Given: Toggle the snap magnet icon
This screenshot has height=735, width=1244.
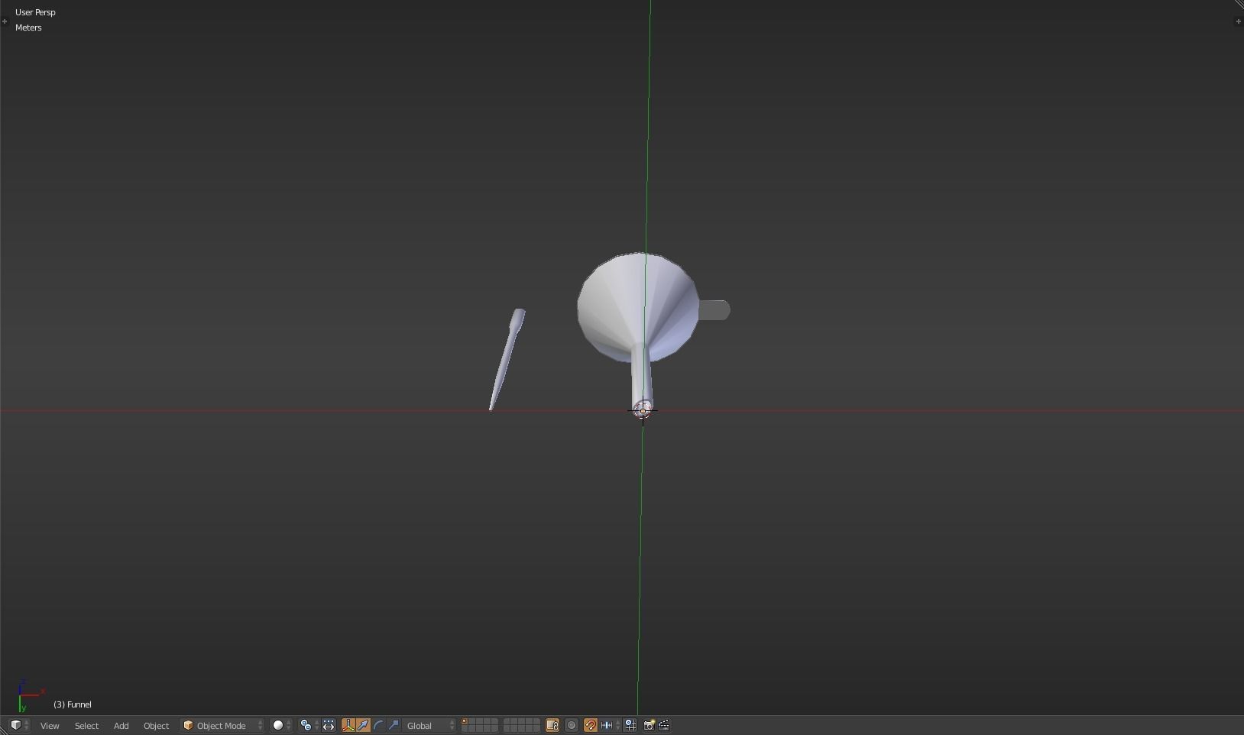Looking at the screenshot, I should pos(590,725).
